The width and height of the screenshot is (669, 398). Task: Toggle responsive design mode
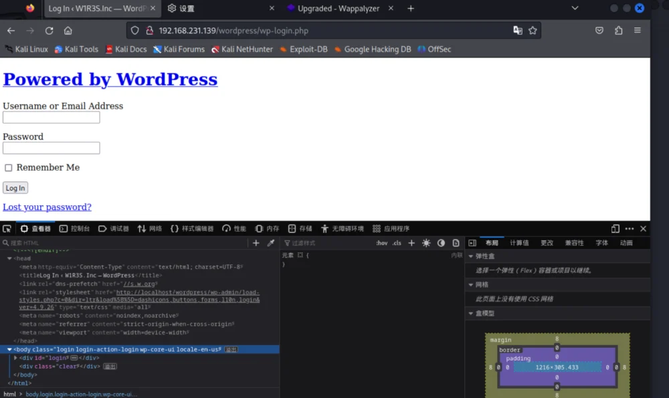tap(615, 229)
